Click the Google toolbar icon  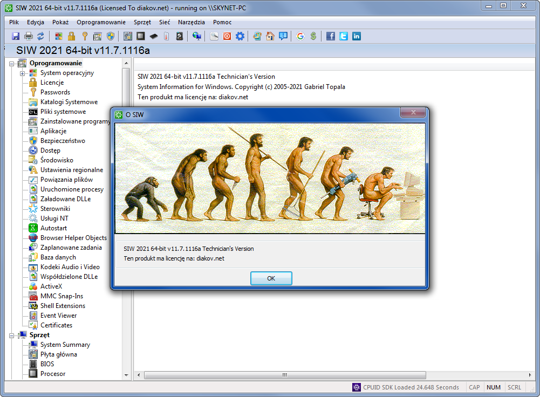300,36
